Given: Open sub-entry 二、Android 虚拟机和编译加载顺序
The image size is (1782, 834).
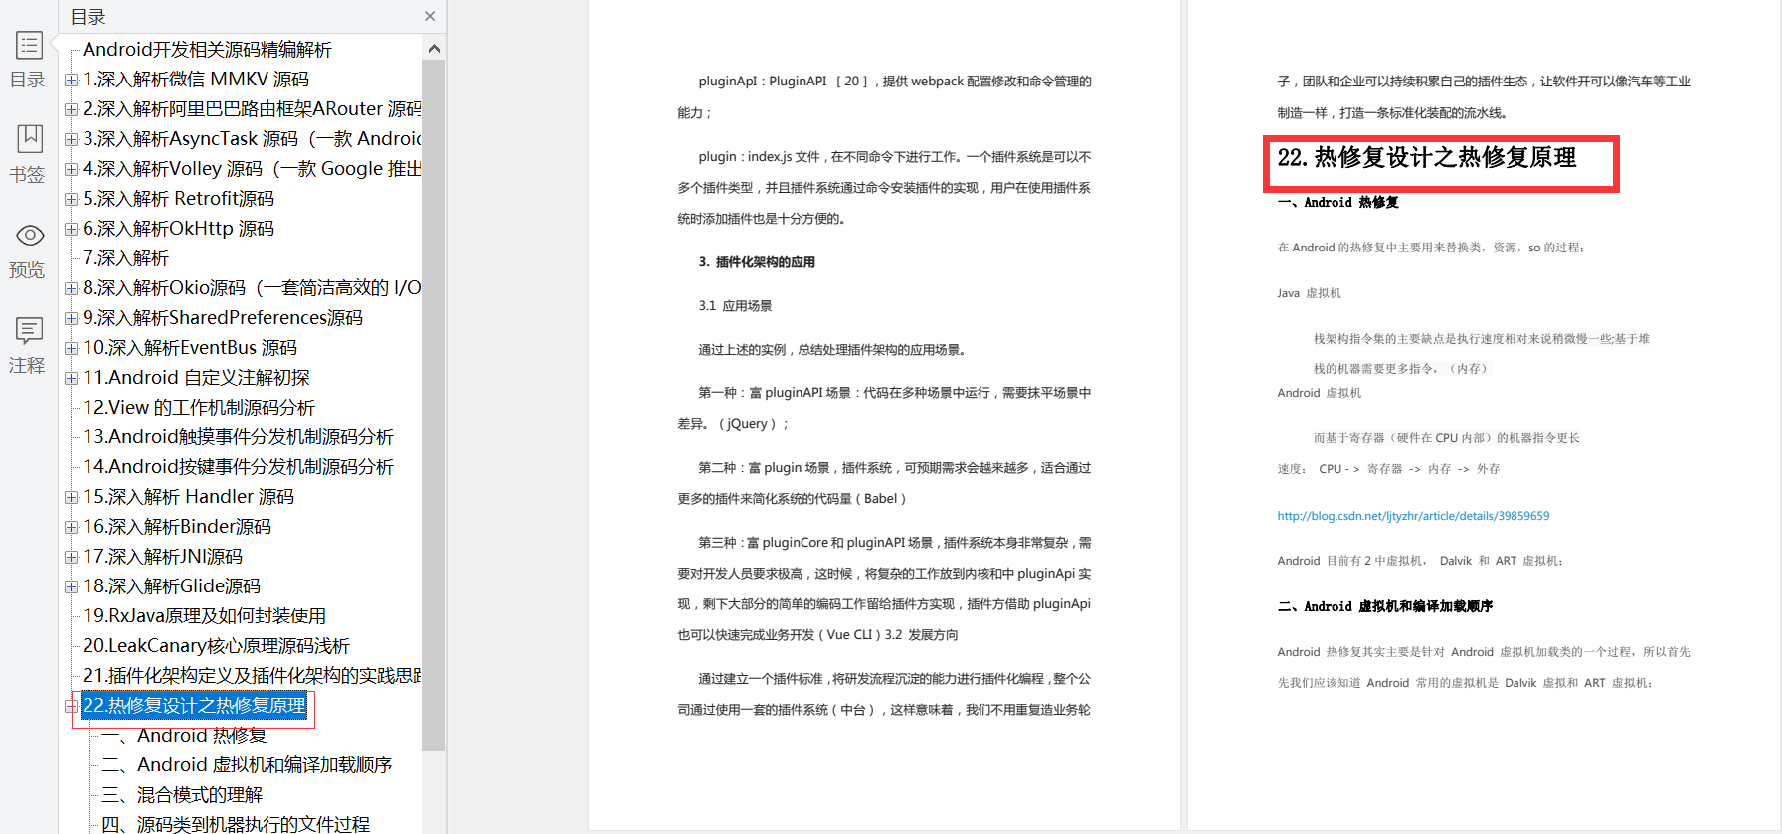Looking at the screenshot, I should [247, 764].
